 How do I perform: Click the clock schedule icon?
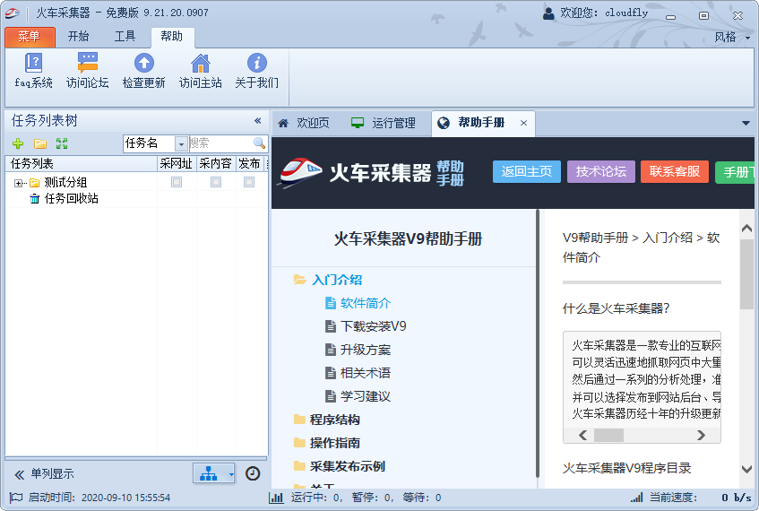point(253,473)
